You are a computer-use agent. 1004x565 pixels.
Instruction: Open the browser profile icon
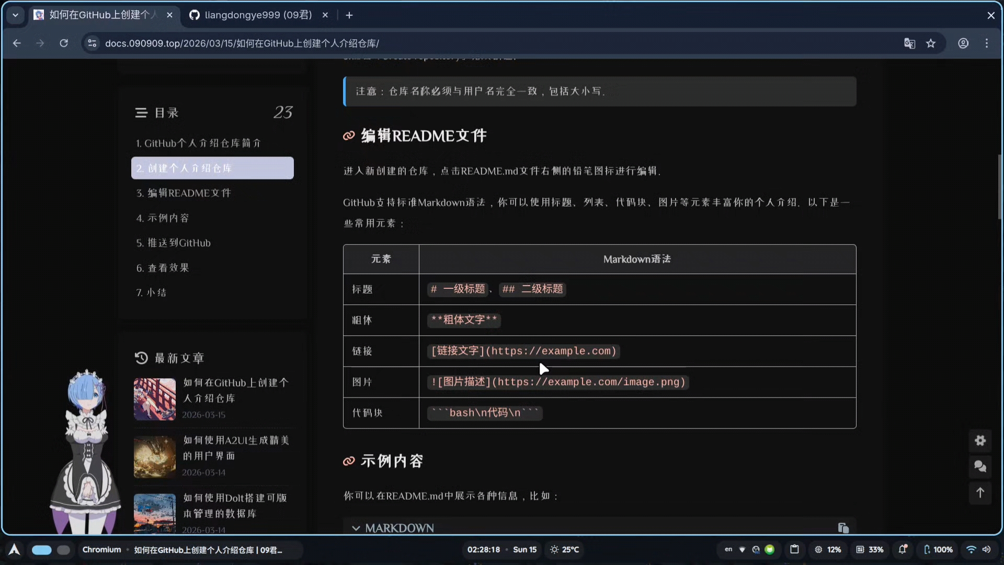tap(963, 43)
